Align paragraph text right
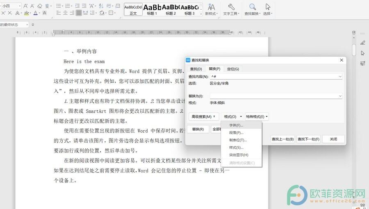The height and width of the screenshot is (209, 369). pyautogui.click(x=72, y=13)
